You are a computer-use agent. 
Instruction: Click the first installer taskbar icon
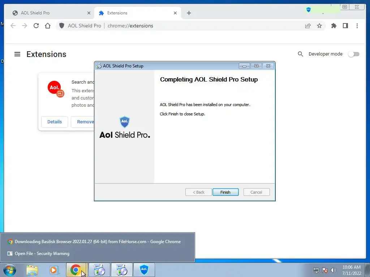tap(99, 270)
